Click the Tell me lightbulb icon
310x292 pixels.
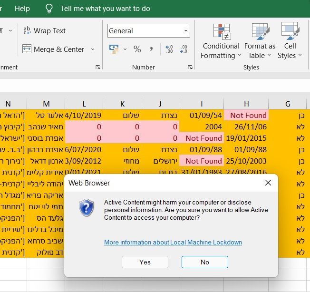pyautogui.click(x=49, y=9)
